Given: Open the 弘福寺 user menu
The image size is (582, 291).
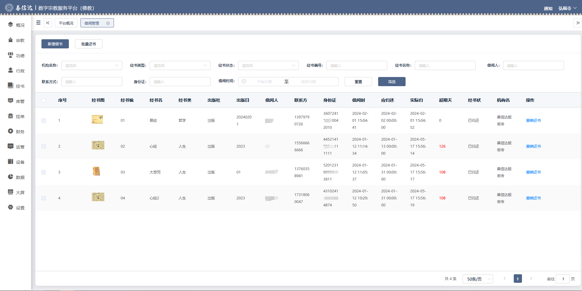Looking at the screenshot, I should coord(567,8).
